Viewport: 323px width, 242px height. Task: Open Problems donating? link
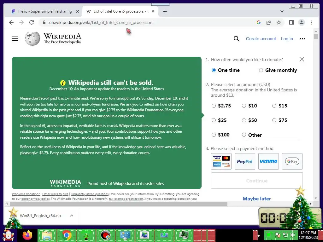(x=26, y=194)
